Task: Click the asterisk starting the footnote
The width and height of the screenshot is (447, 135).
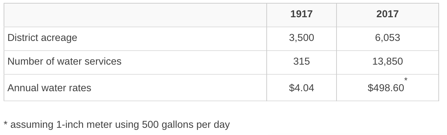Action: 5,124
